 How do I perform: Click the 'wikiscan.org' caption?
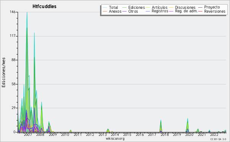[x=115, y=139]
